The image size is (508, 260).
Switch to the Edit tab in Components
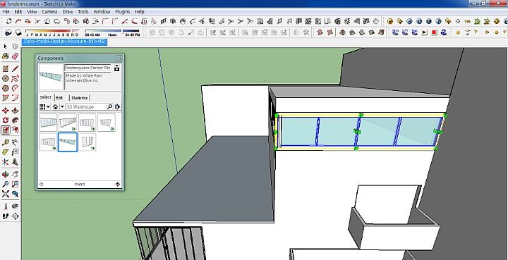point(59,98)
